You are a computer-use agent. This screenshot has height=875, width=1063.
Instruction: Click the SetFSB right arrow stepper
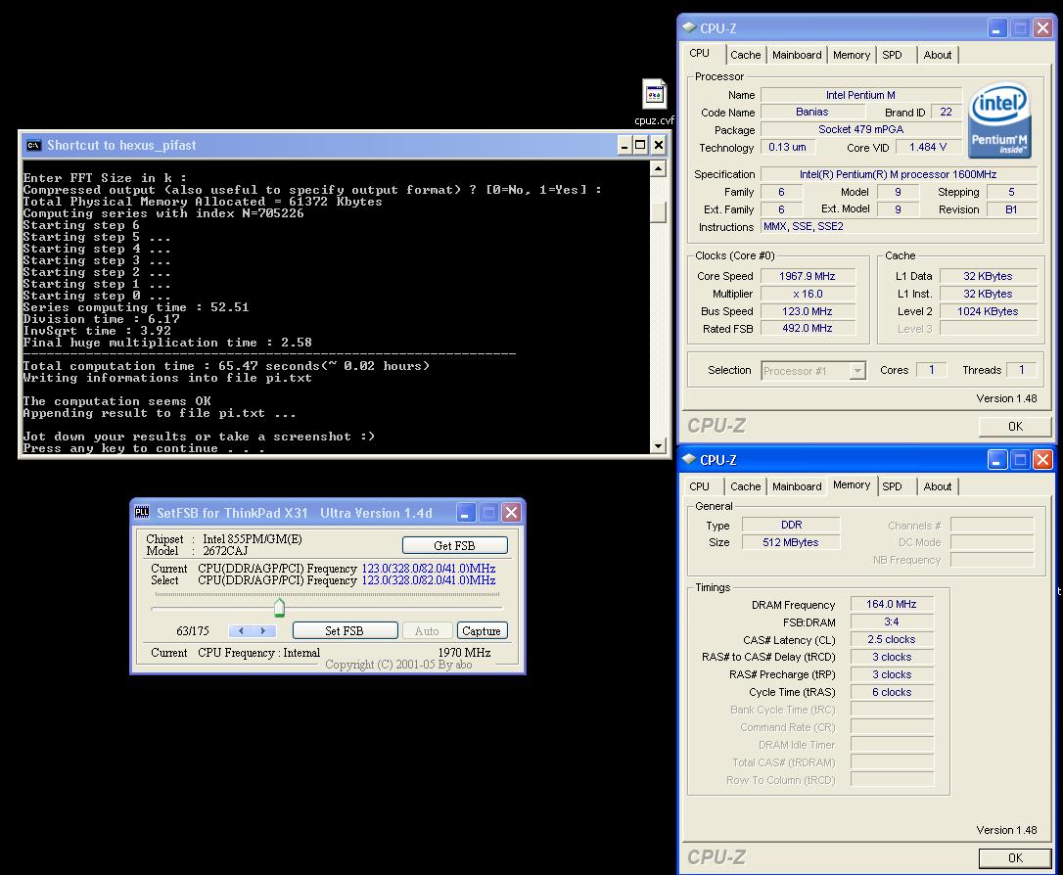coord(264,631)
